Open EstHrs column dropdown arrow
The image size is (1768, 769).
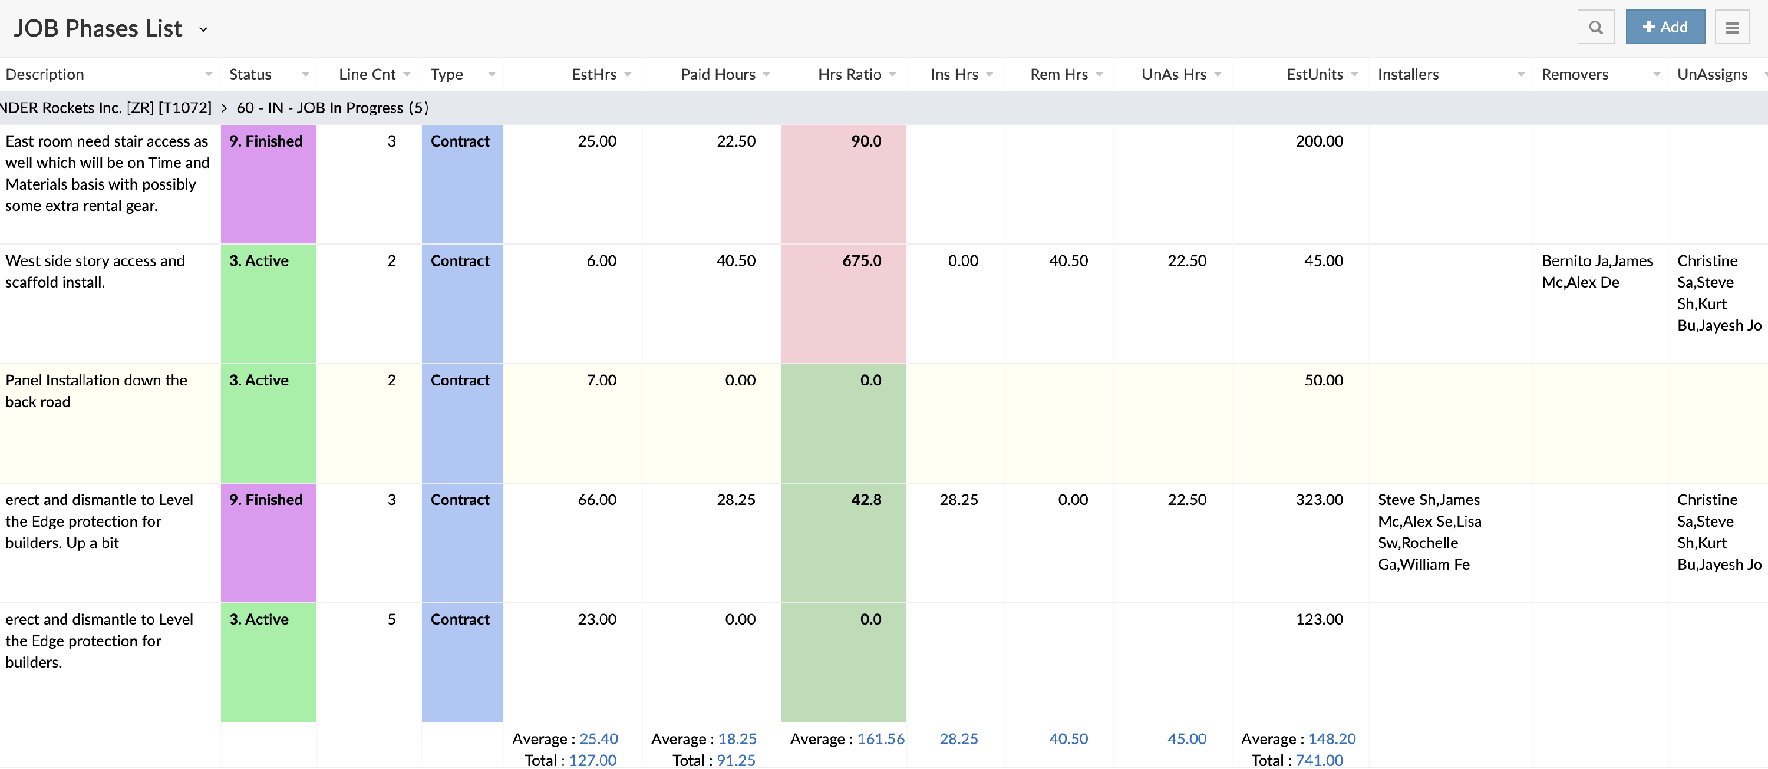click(x=627, y=74)
